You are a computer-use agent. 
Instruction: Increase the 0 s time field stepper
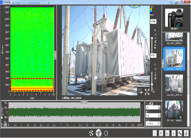[159, 114]
